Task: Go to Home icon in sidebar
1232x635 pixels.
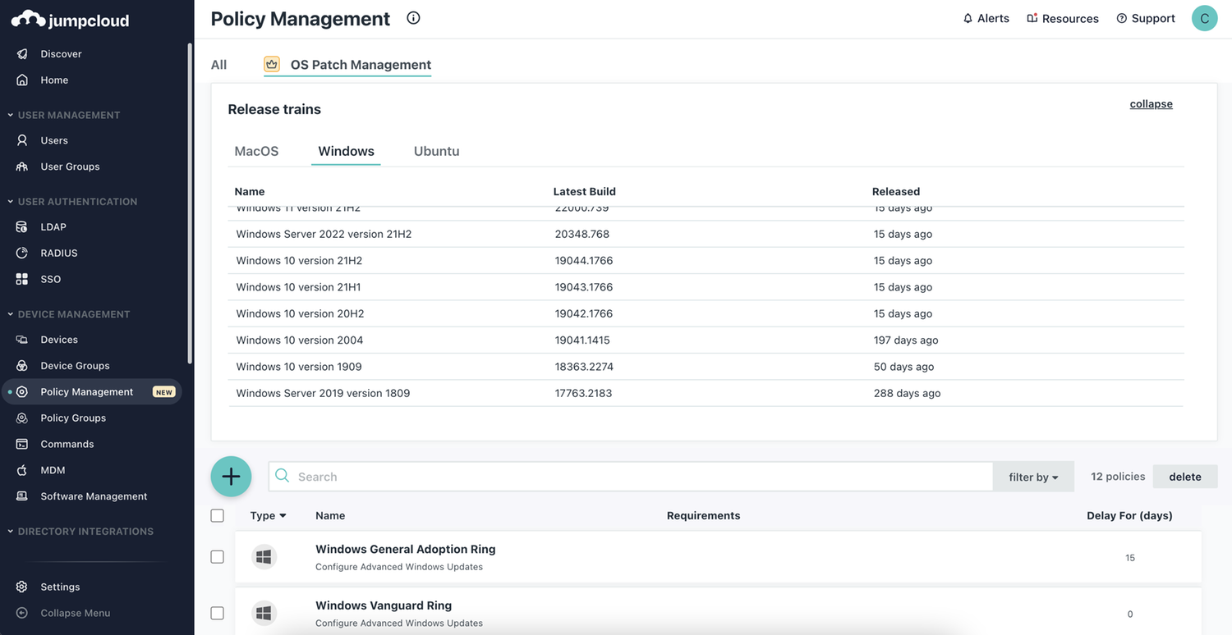Action: 22,80
